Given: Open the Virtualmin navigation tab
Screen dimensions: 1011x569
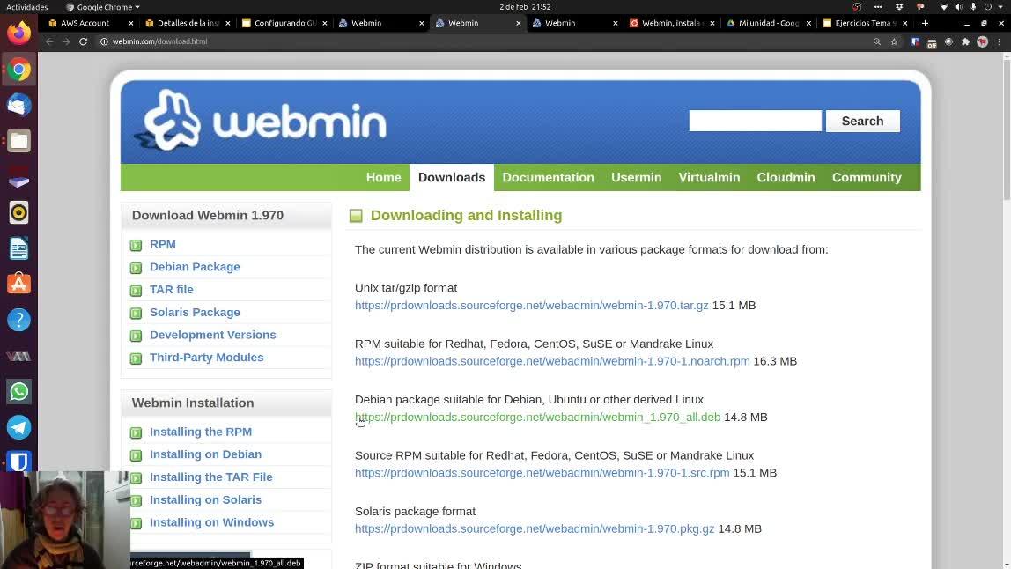Looking at the screenshot, I should [709, 177].
